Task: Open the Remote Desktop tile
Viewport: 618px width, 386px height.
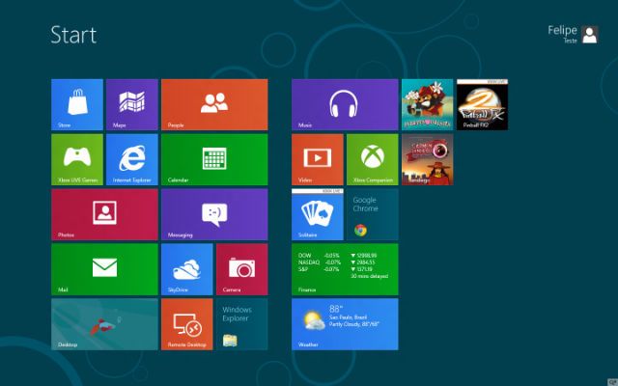Action: pyautogui.click(x=186, y=324)
